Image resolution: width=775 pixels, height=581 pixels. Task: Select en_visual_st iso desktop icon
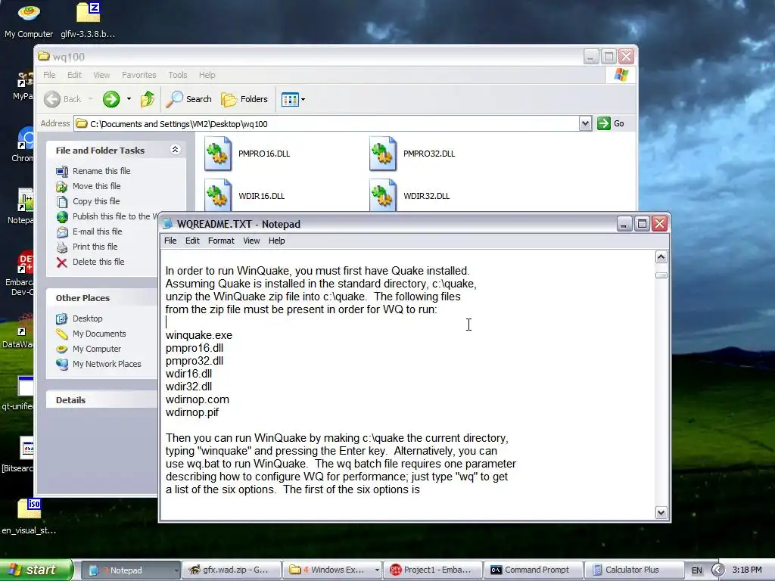(29, 516)
